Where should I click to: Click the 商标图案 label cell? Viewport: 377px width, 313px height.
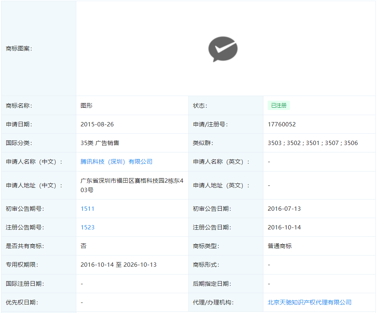pyautogui.click(x=39, y=49)
